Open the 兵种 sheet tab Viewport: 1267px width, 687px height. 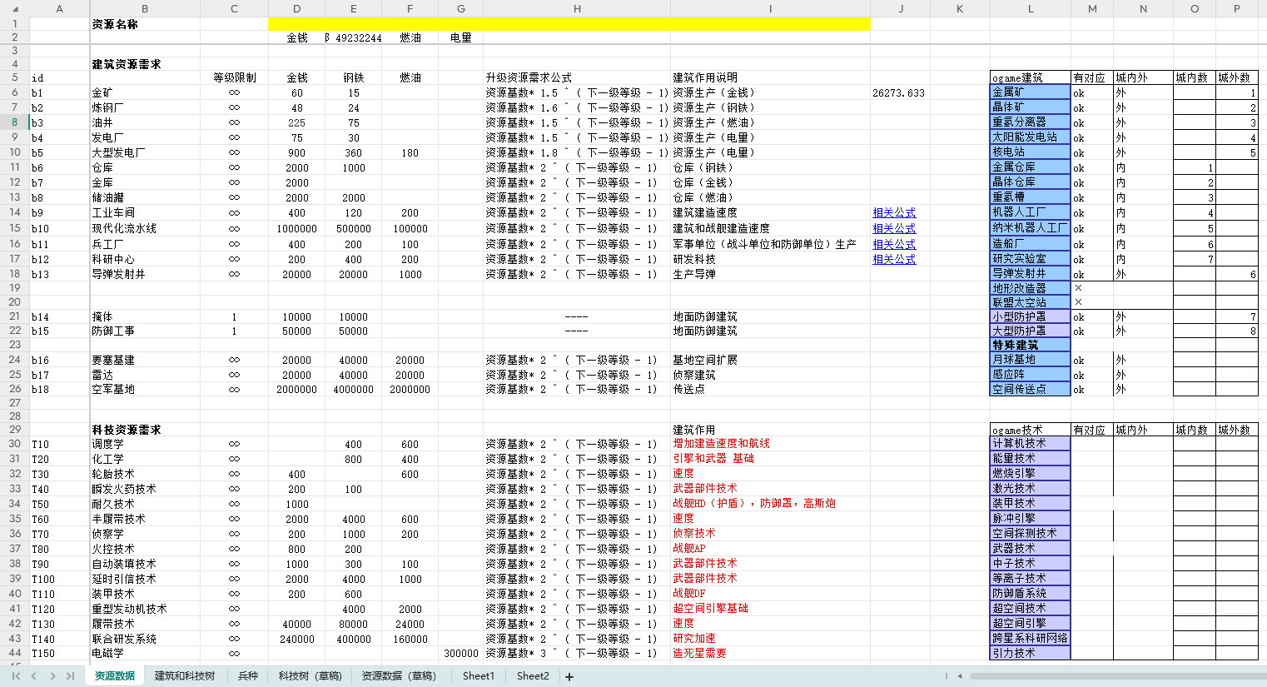(248, 676)
